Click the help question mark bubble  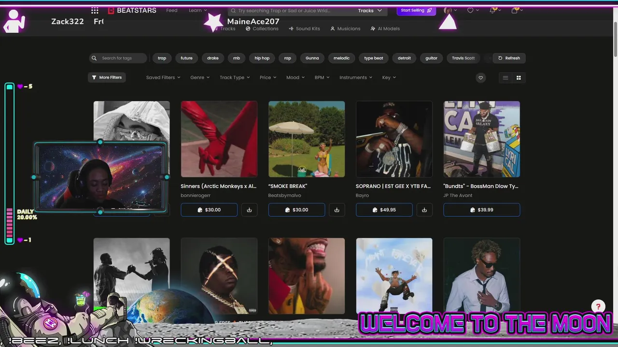pos(598,306)
